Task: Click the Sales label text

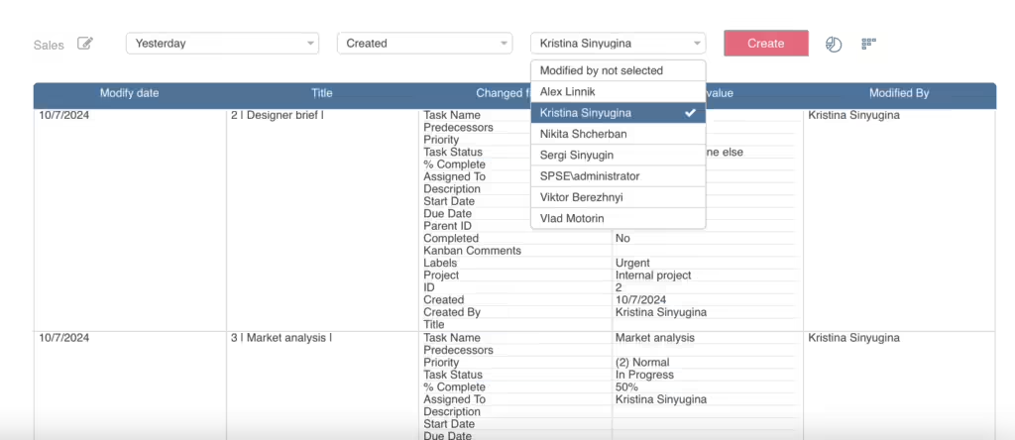Action: pyautogui.click(x=50, y=46)
